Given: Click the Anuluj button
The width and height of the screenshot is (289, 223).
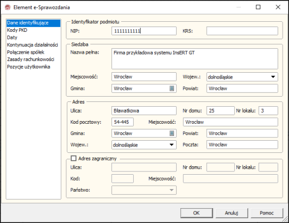Looking at the screenshot, I should click(x=232, y=213).
